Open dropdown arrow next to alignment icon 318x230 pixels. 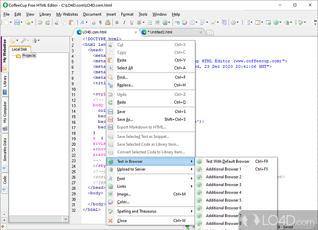click(143, 22)
